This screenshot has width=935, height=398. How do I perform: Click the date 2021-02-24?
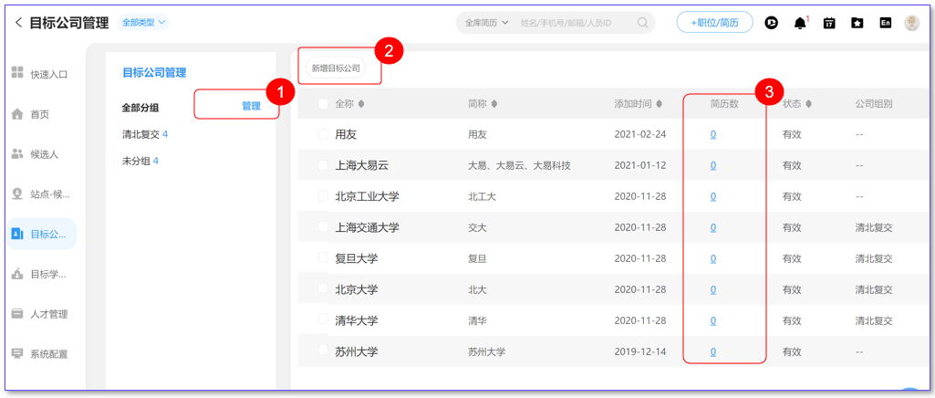point(639,134)
